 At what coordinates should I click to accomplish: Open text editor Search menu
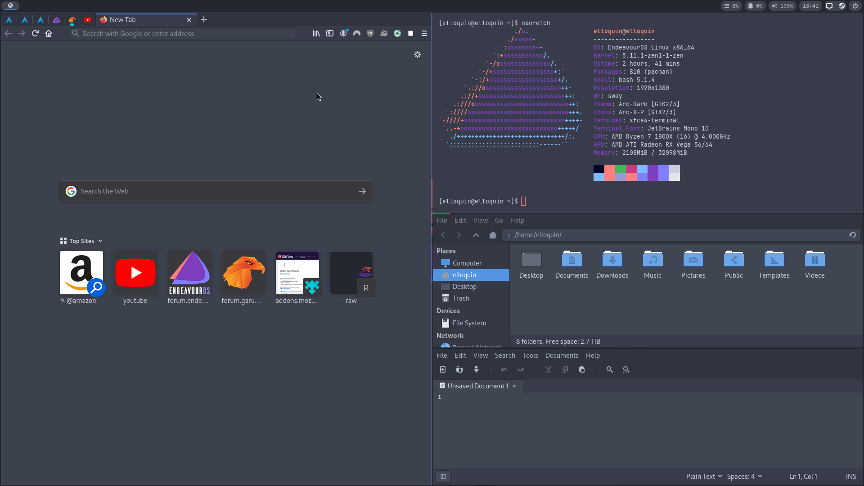pos(505,355)
